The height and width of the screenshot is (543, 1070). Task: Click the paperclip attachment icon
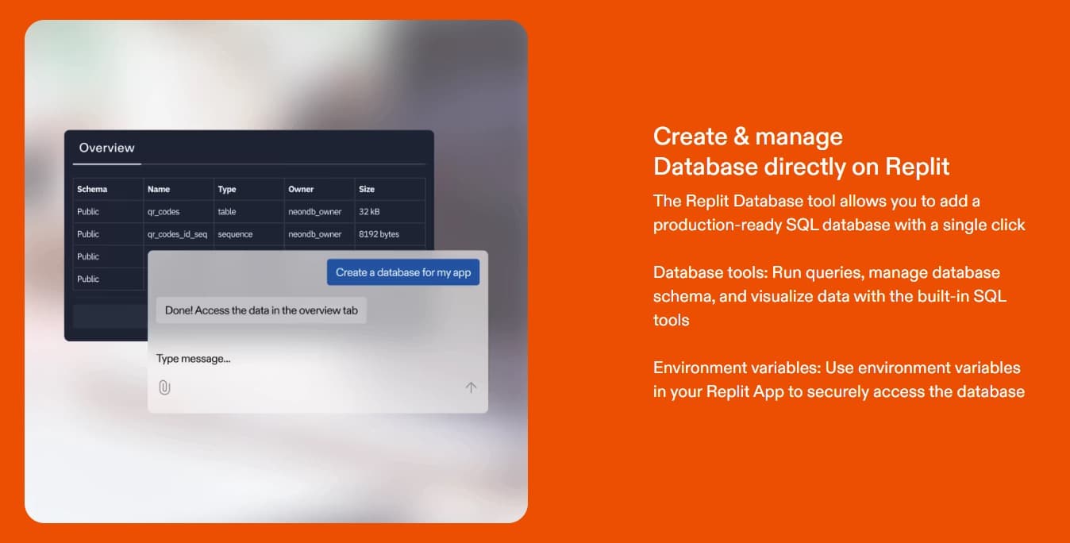[x=164, y=387]
